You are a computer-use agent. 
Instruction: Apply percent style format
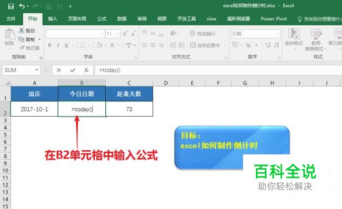248,45
